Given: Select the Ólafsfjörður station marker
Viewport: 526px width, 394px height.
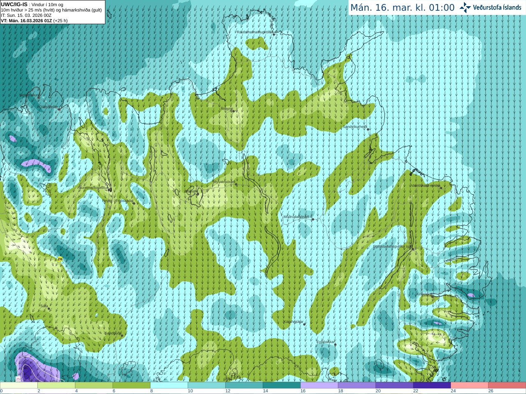Looking at the screenshot, I should (59, 109).
